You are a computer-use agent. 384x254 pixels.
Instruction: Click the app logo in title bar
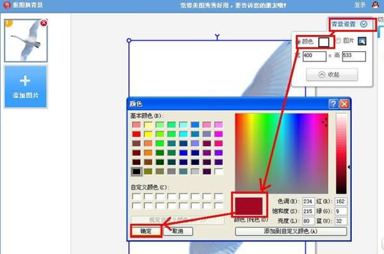click(6, 4)
